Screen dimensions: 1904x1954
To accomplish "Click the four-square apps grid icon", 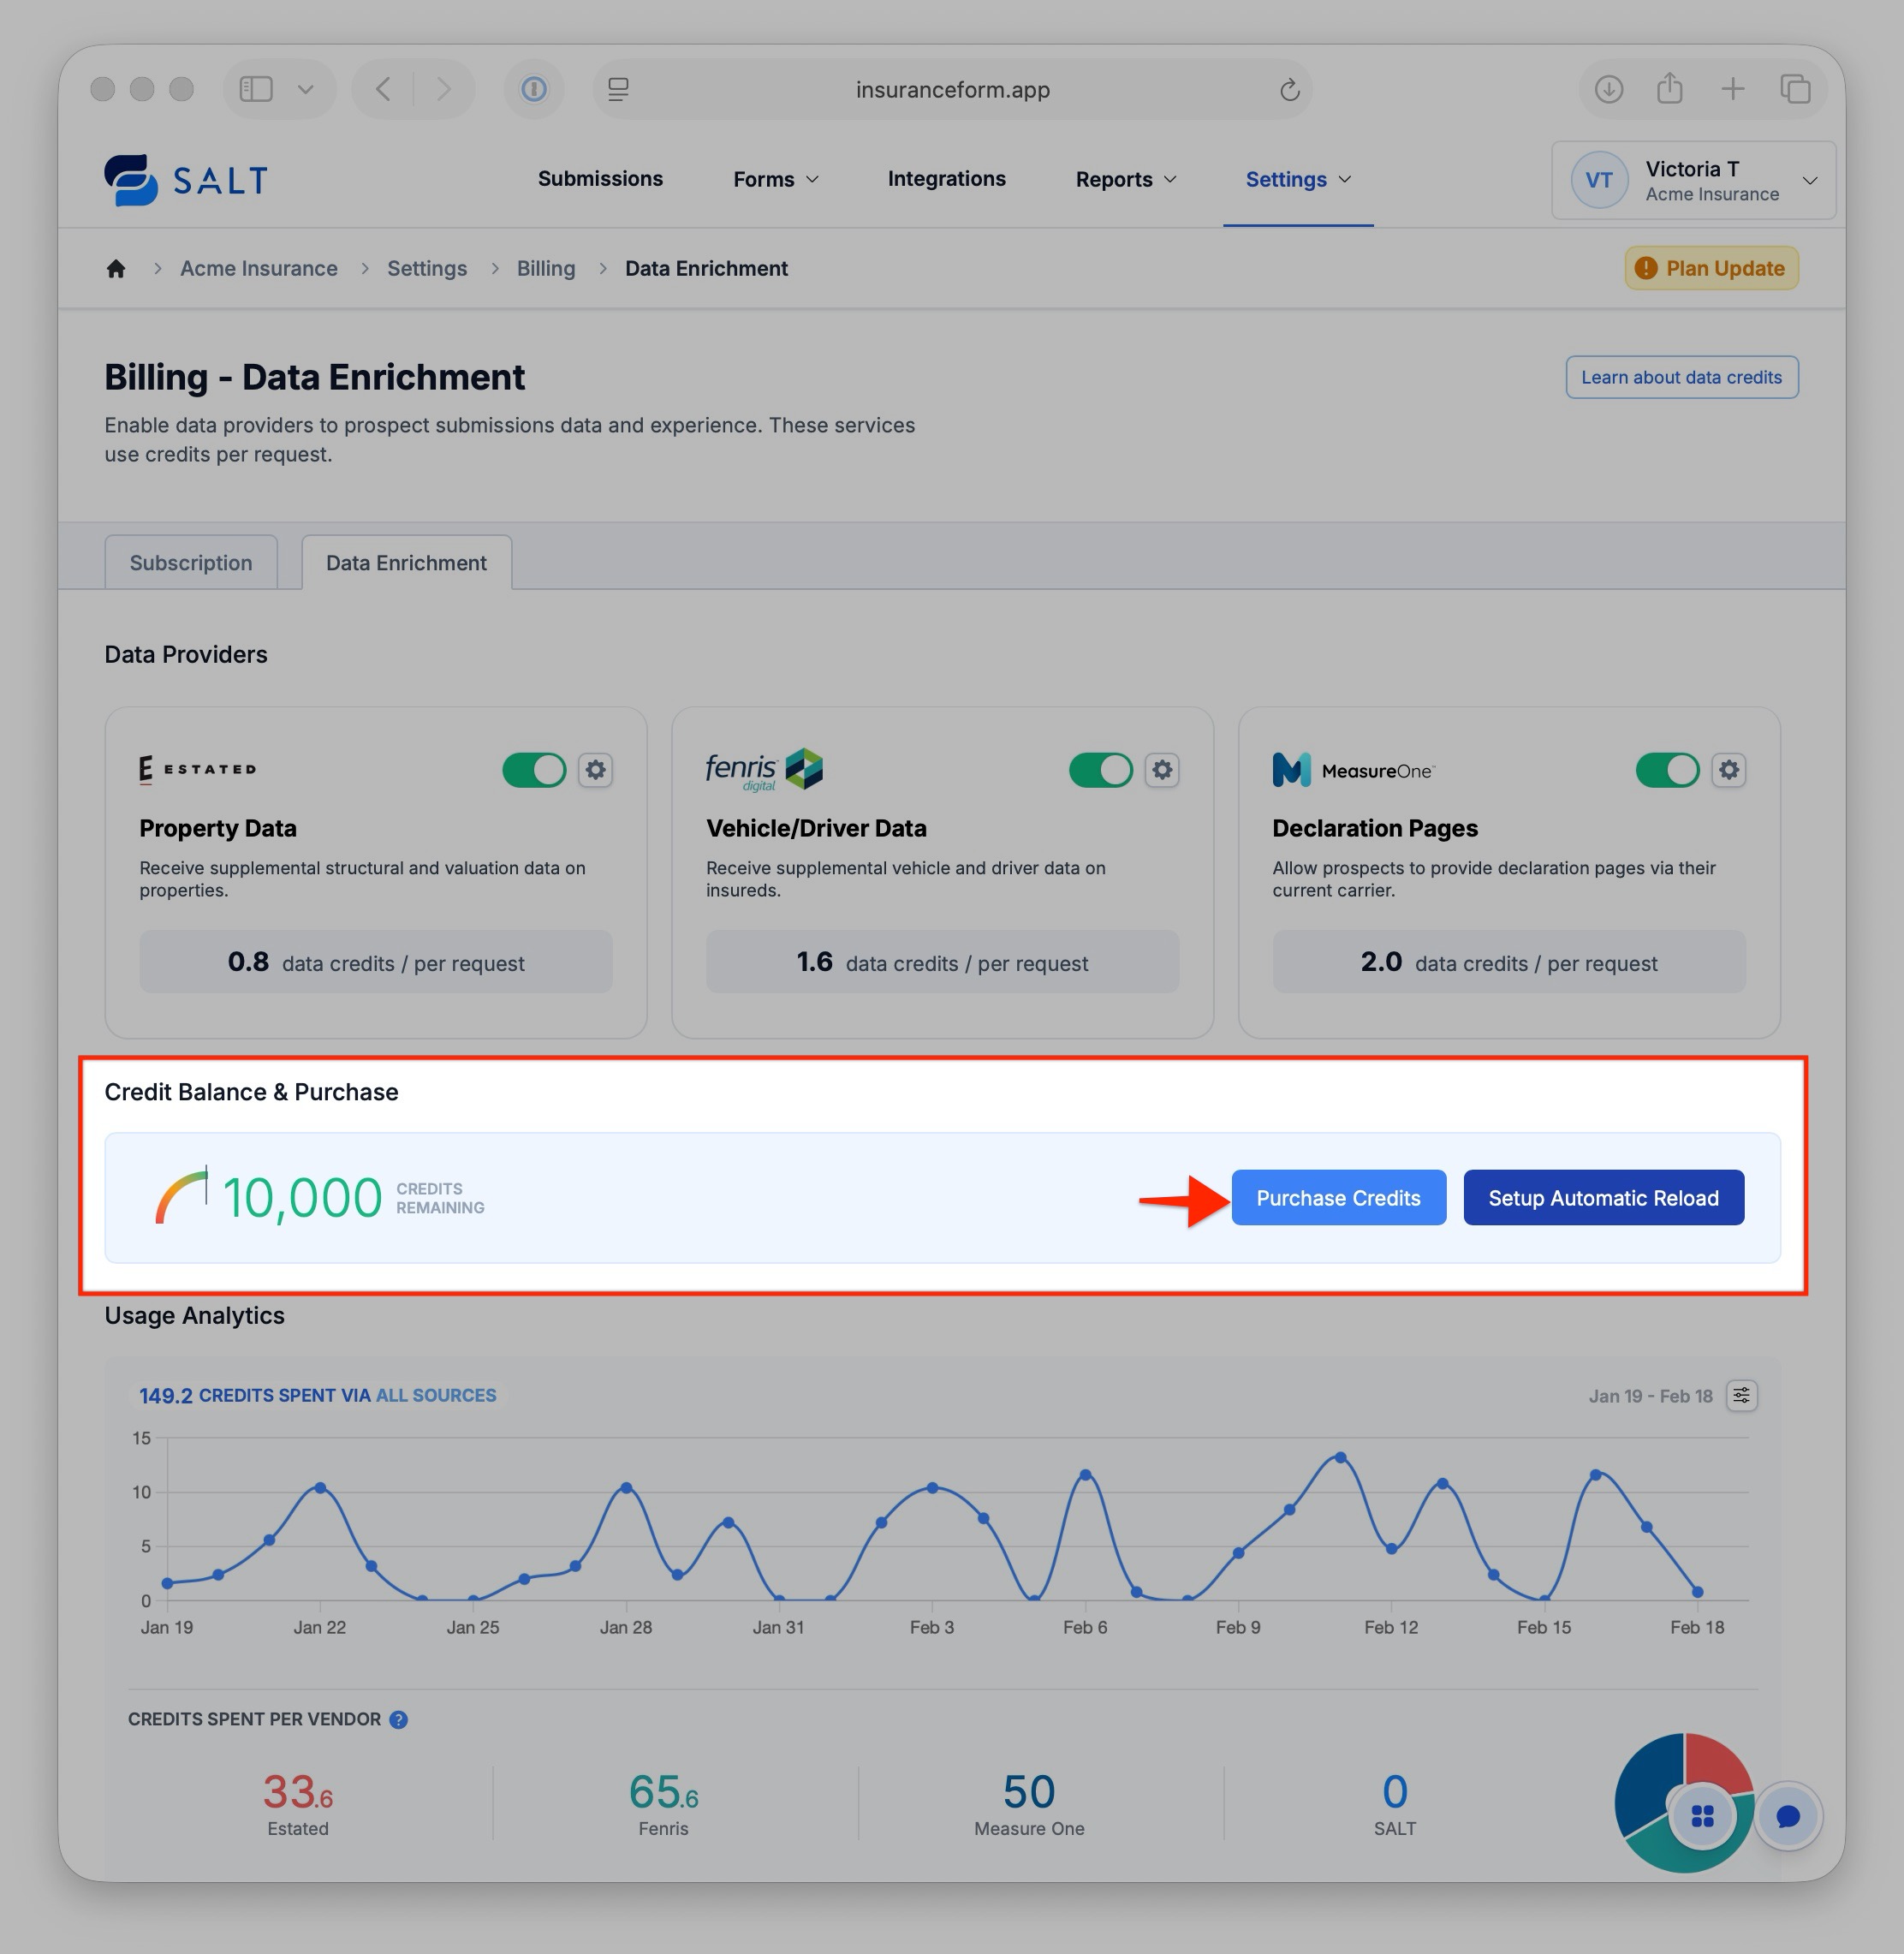I will pyautogui.click(x=1702, y=1816).
